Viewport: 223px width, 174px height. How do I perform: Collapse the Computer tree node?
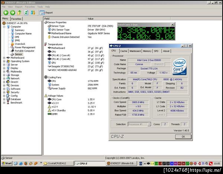pyautogui.click(x=4, y=27)
